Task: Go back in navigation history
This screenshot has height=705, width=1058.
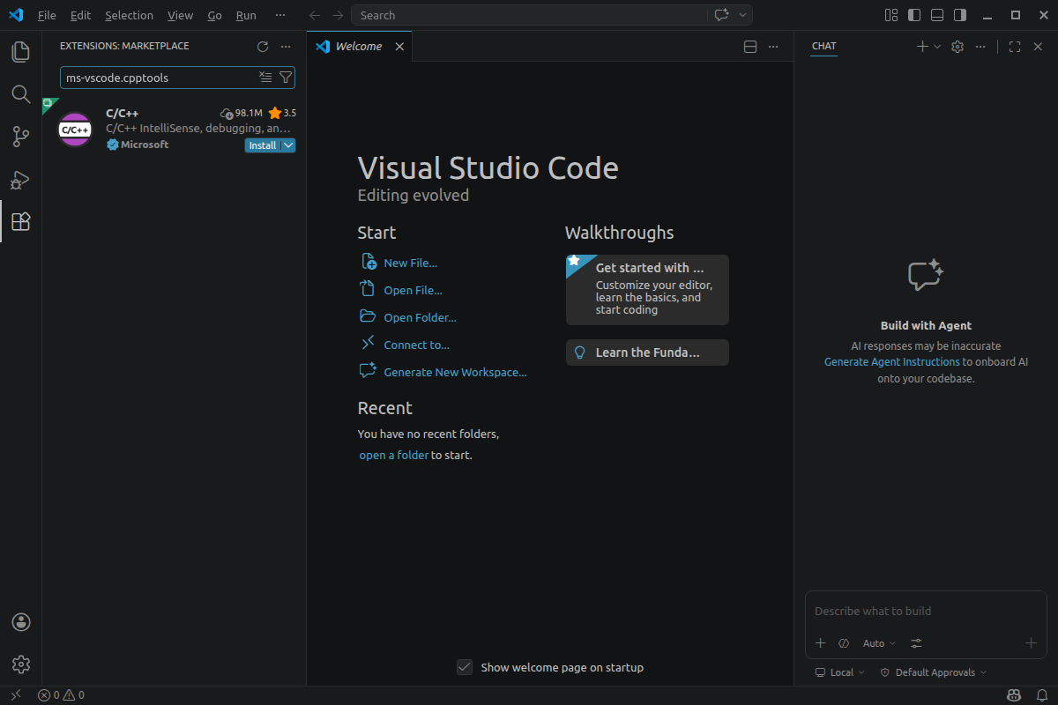Action: (315, 15)
